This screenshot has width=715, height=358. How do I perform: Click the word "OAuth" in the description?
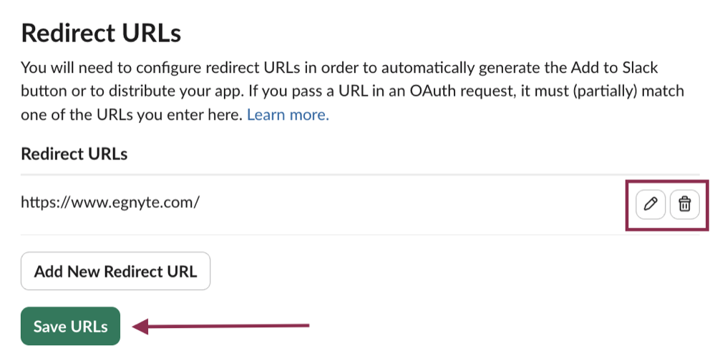[x=433, y=91]
